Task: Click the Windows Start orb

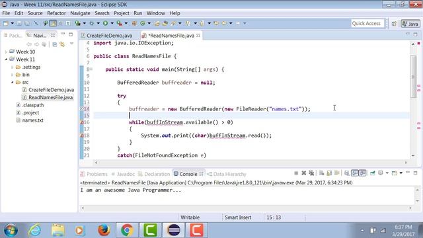Action: pyautogui.click(x=11, y=231)
